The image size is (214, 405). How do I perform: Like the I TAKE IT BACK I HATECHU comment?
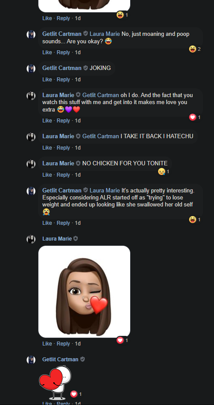47,148
